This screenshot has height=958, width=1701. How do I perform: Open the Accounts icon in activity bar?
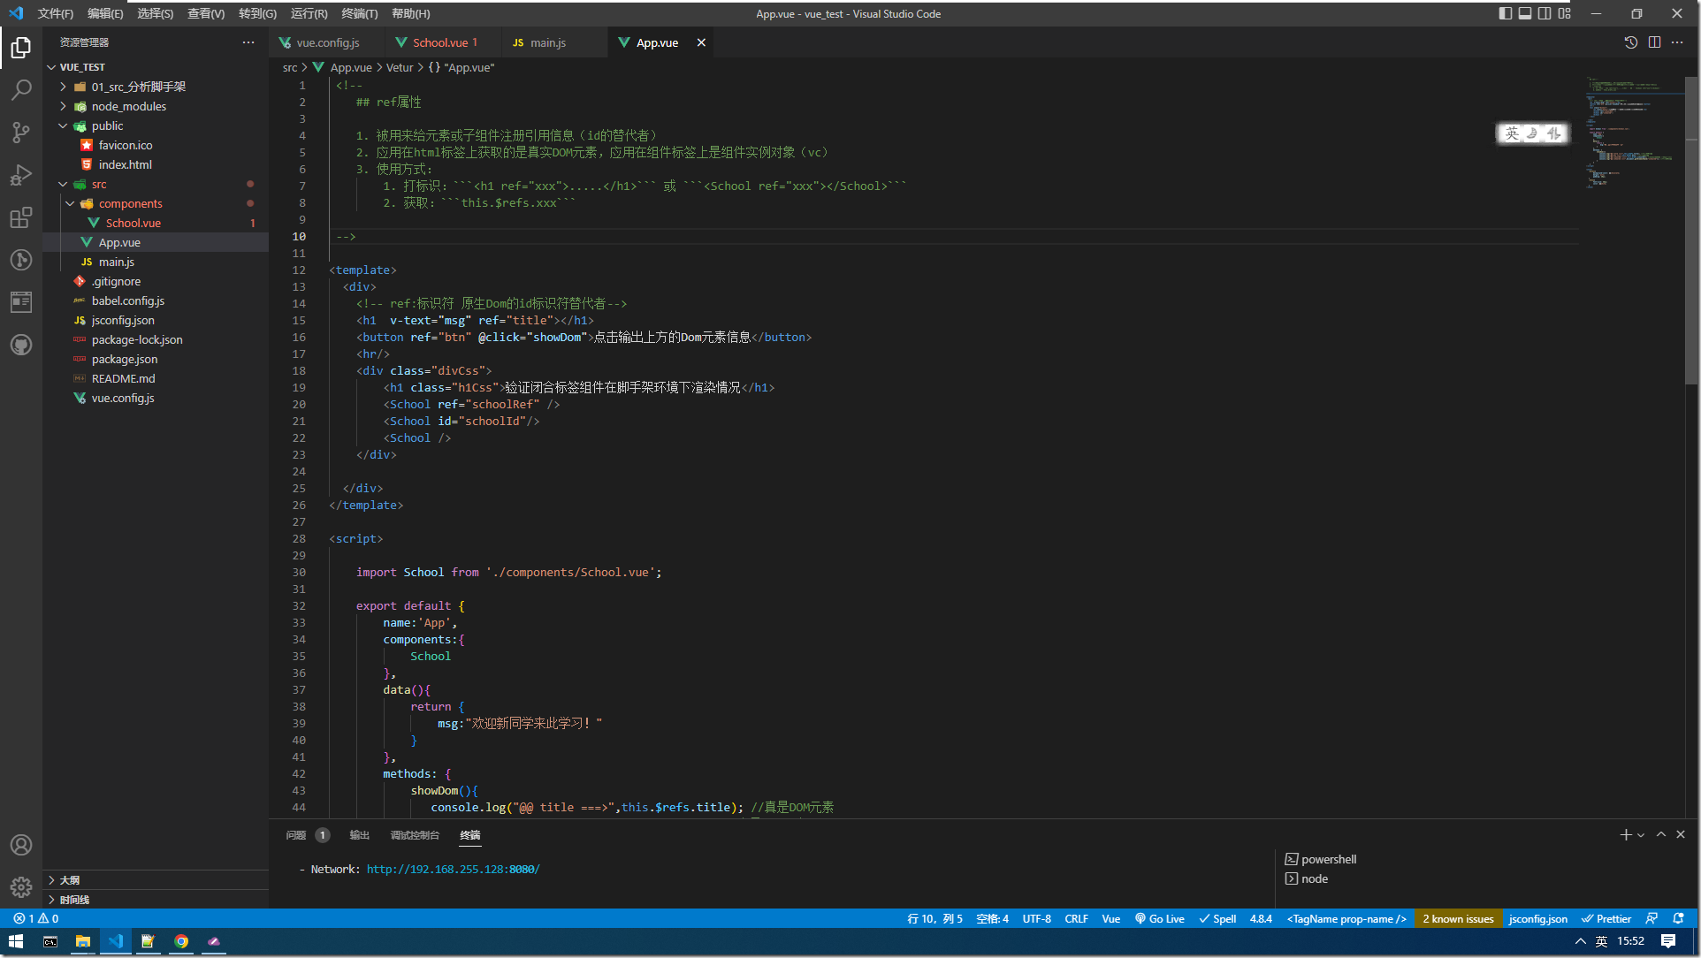tap(21, 845)
